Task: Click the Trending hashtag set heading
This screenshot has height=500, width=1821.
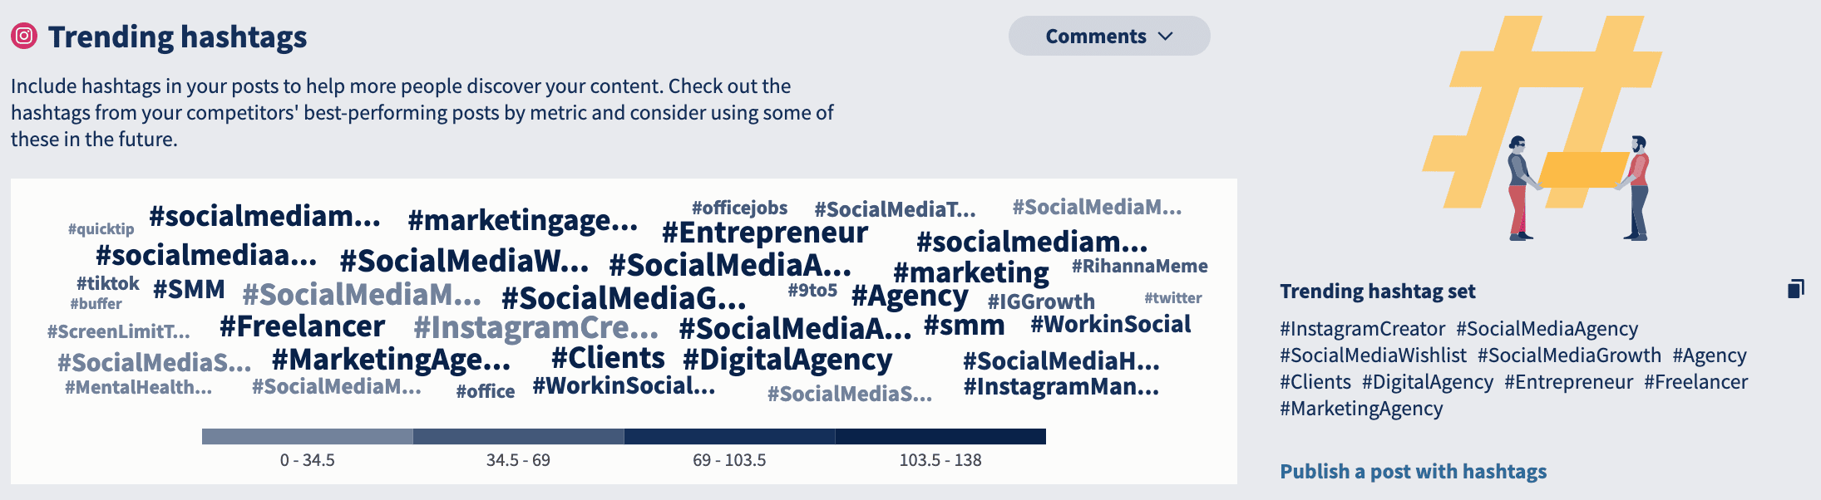Action: pos(1377,292)
